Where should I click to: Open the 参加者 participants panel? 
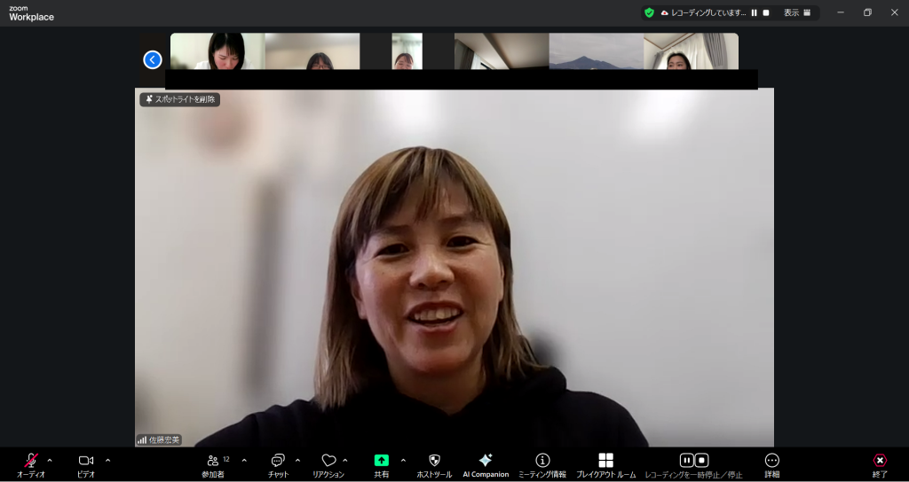pyautogui.click(x=213, y=461)
